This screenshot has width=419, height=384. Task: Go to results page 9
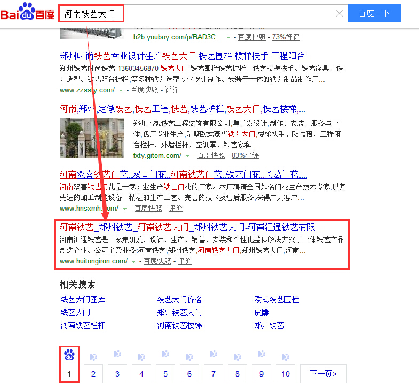(262, 374)
